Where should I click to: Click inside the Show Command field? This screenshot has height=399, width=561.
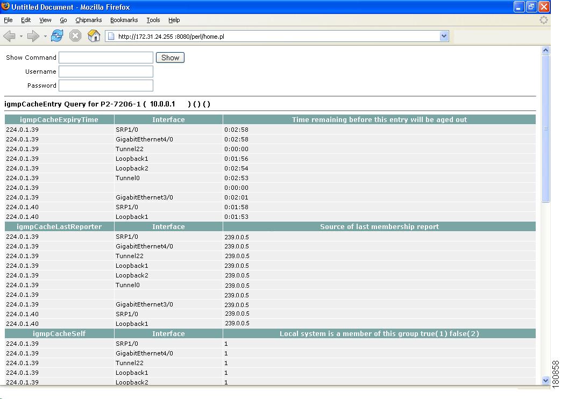(x=105, y=58)
